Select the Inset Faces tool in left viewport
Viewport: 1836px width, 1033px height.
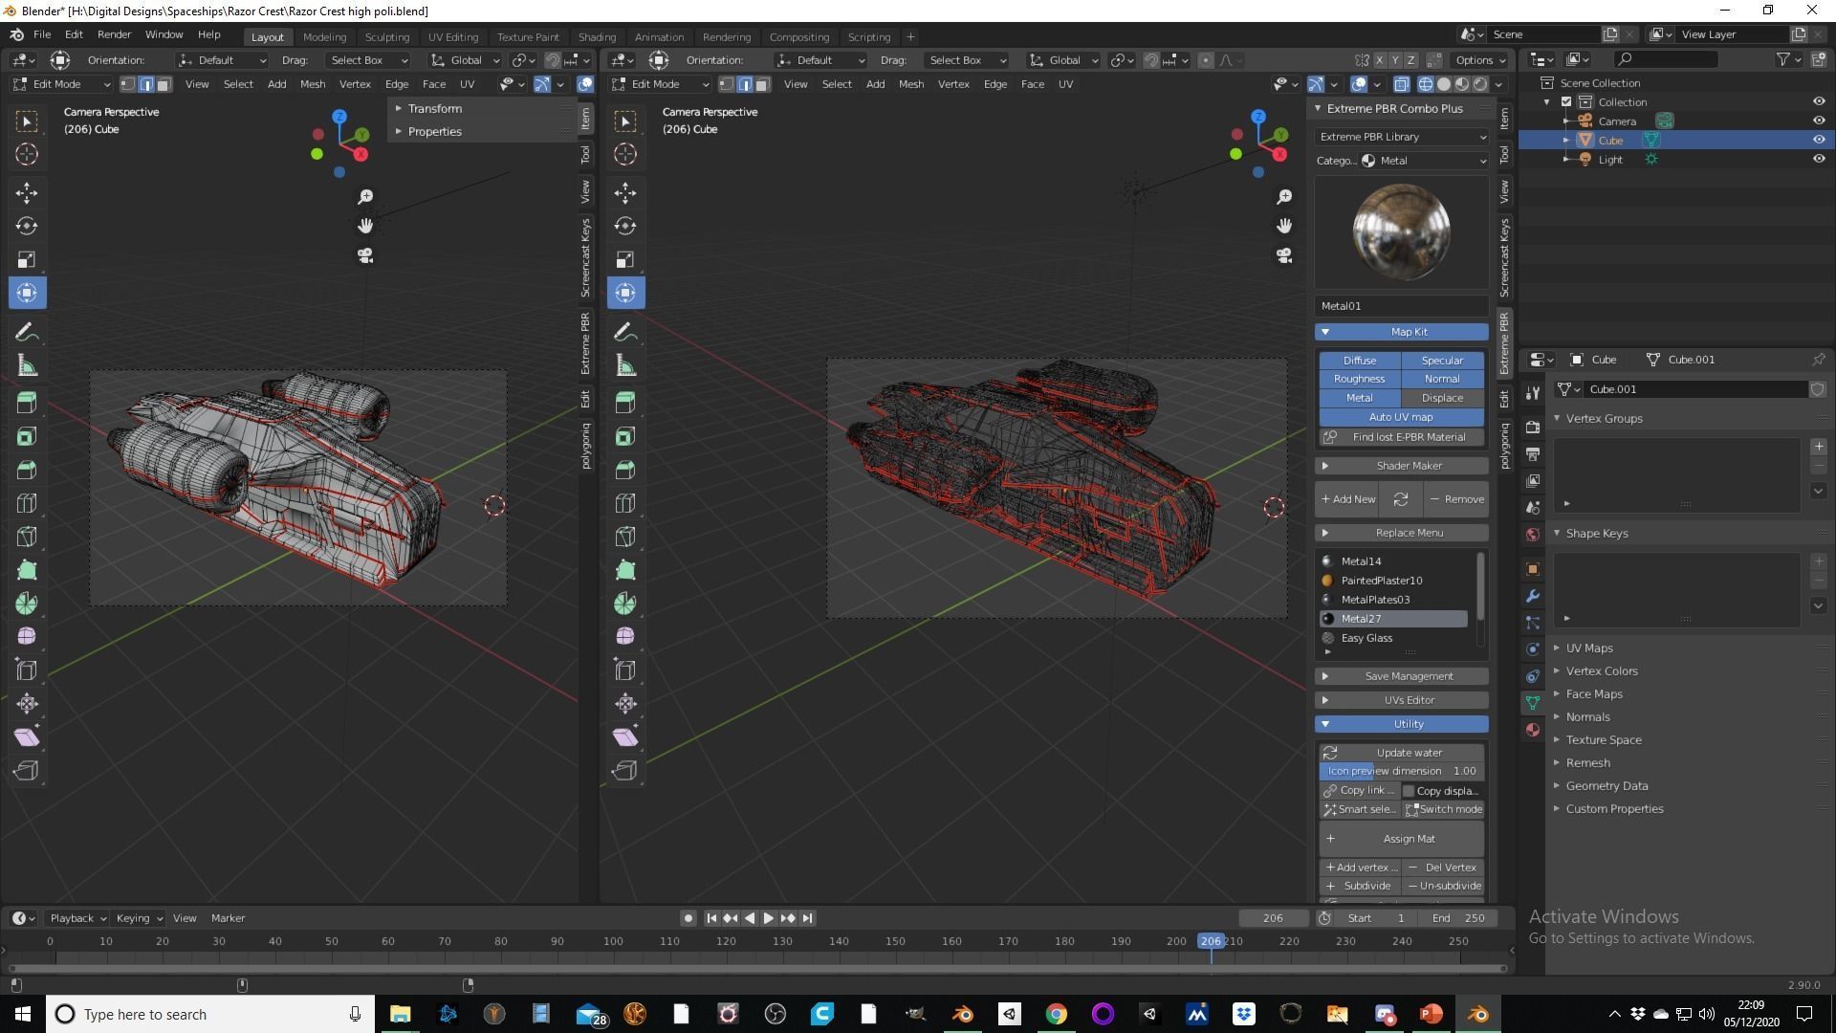(27, 437)
